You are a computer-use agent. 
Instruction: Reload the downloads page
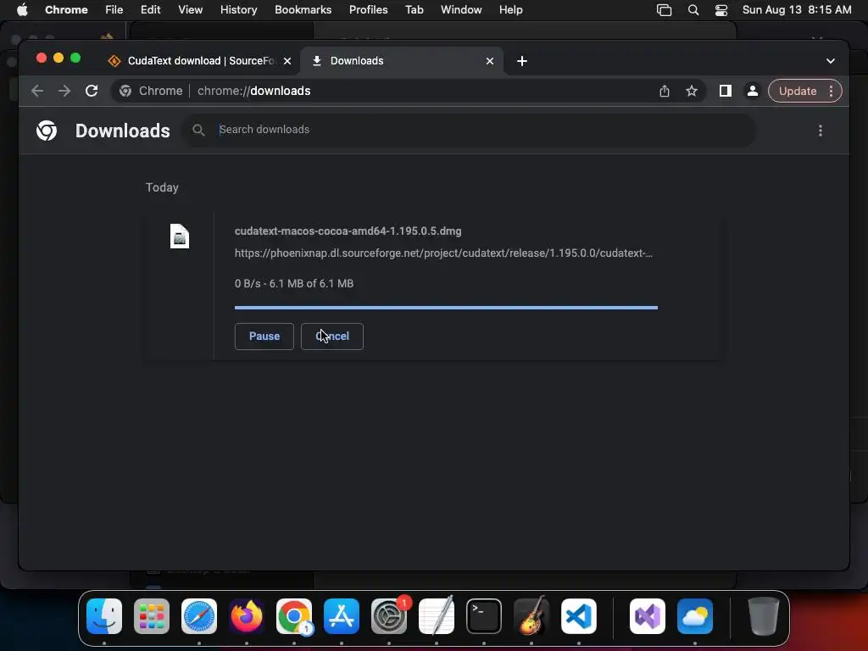92,91
